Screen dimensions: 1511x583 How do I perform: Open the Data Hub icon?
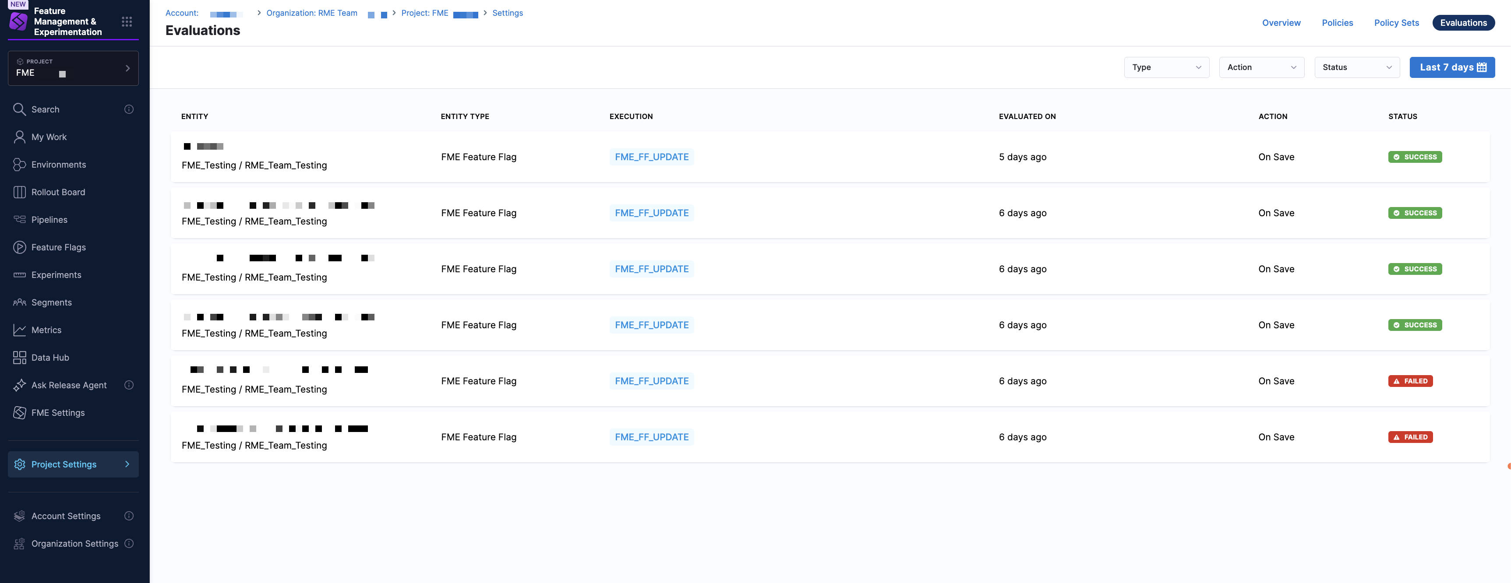pyautogui.click(x=19, y=358)
